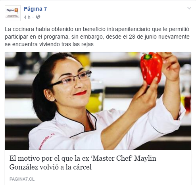Visit the Página 7 page name link
Image resolution: width=196 pixels, height=185 pixels.
[x=35, y=9]
